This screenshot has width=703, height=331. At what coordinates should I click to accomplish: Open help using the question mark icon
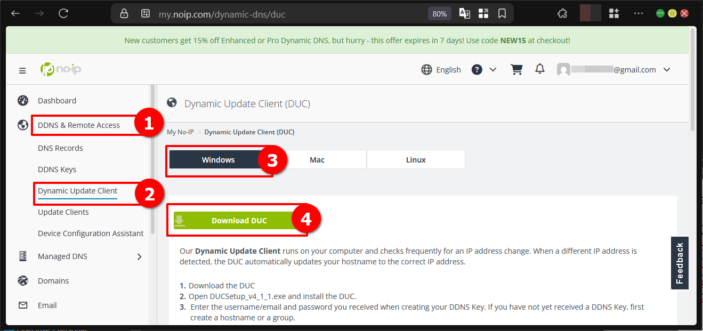[x=476, y=69]
